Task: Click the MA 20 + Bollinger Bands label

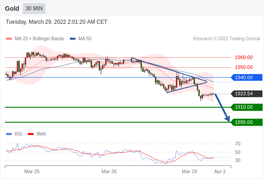Action: tap(39, 39)
